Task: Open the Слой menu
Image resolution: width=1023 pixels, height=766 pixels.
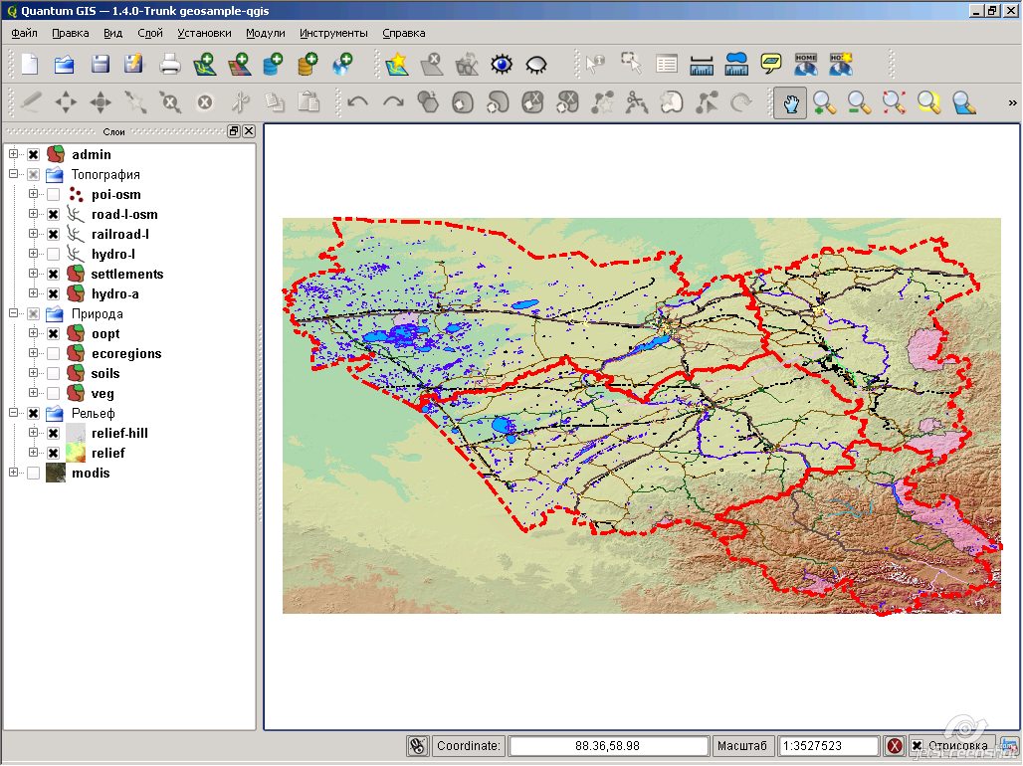Action: [150, 33]
